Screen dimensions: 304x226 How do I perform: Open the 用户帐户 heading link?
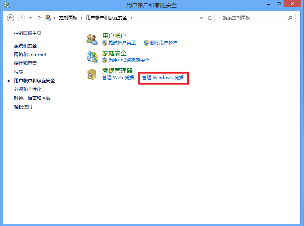114,36
